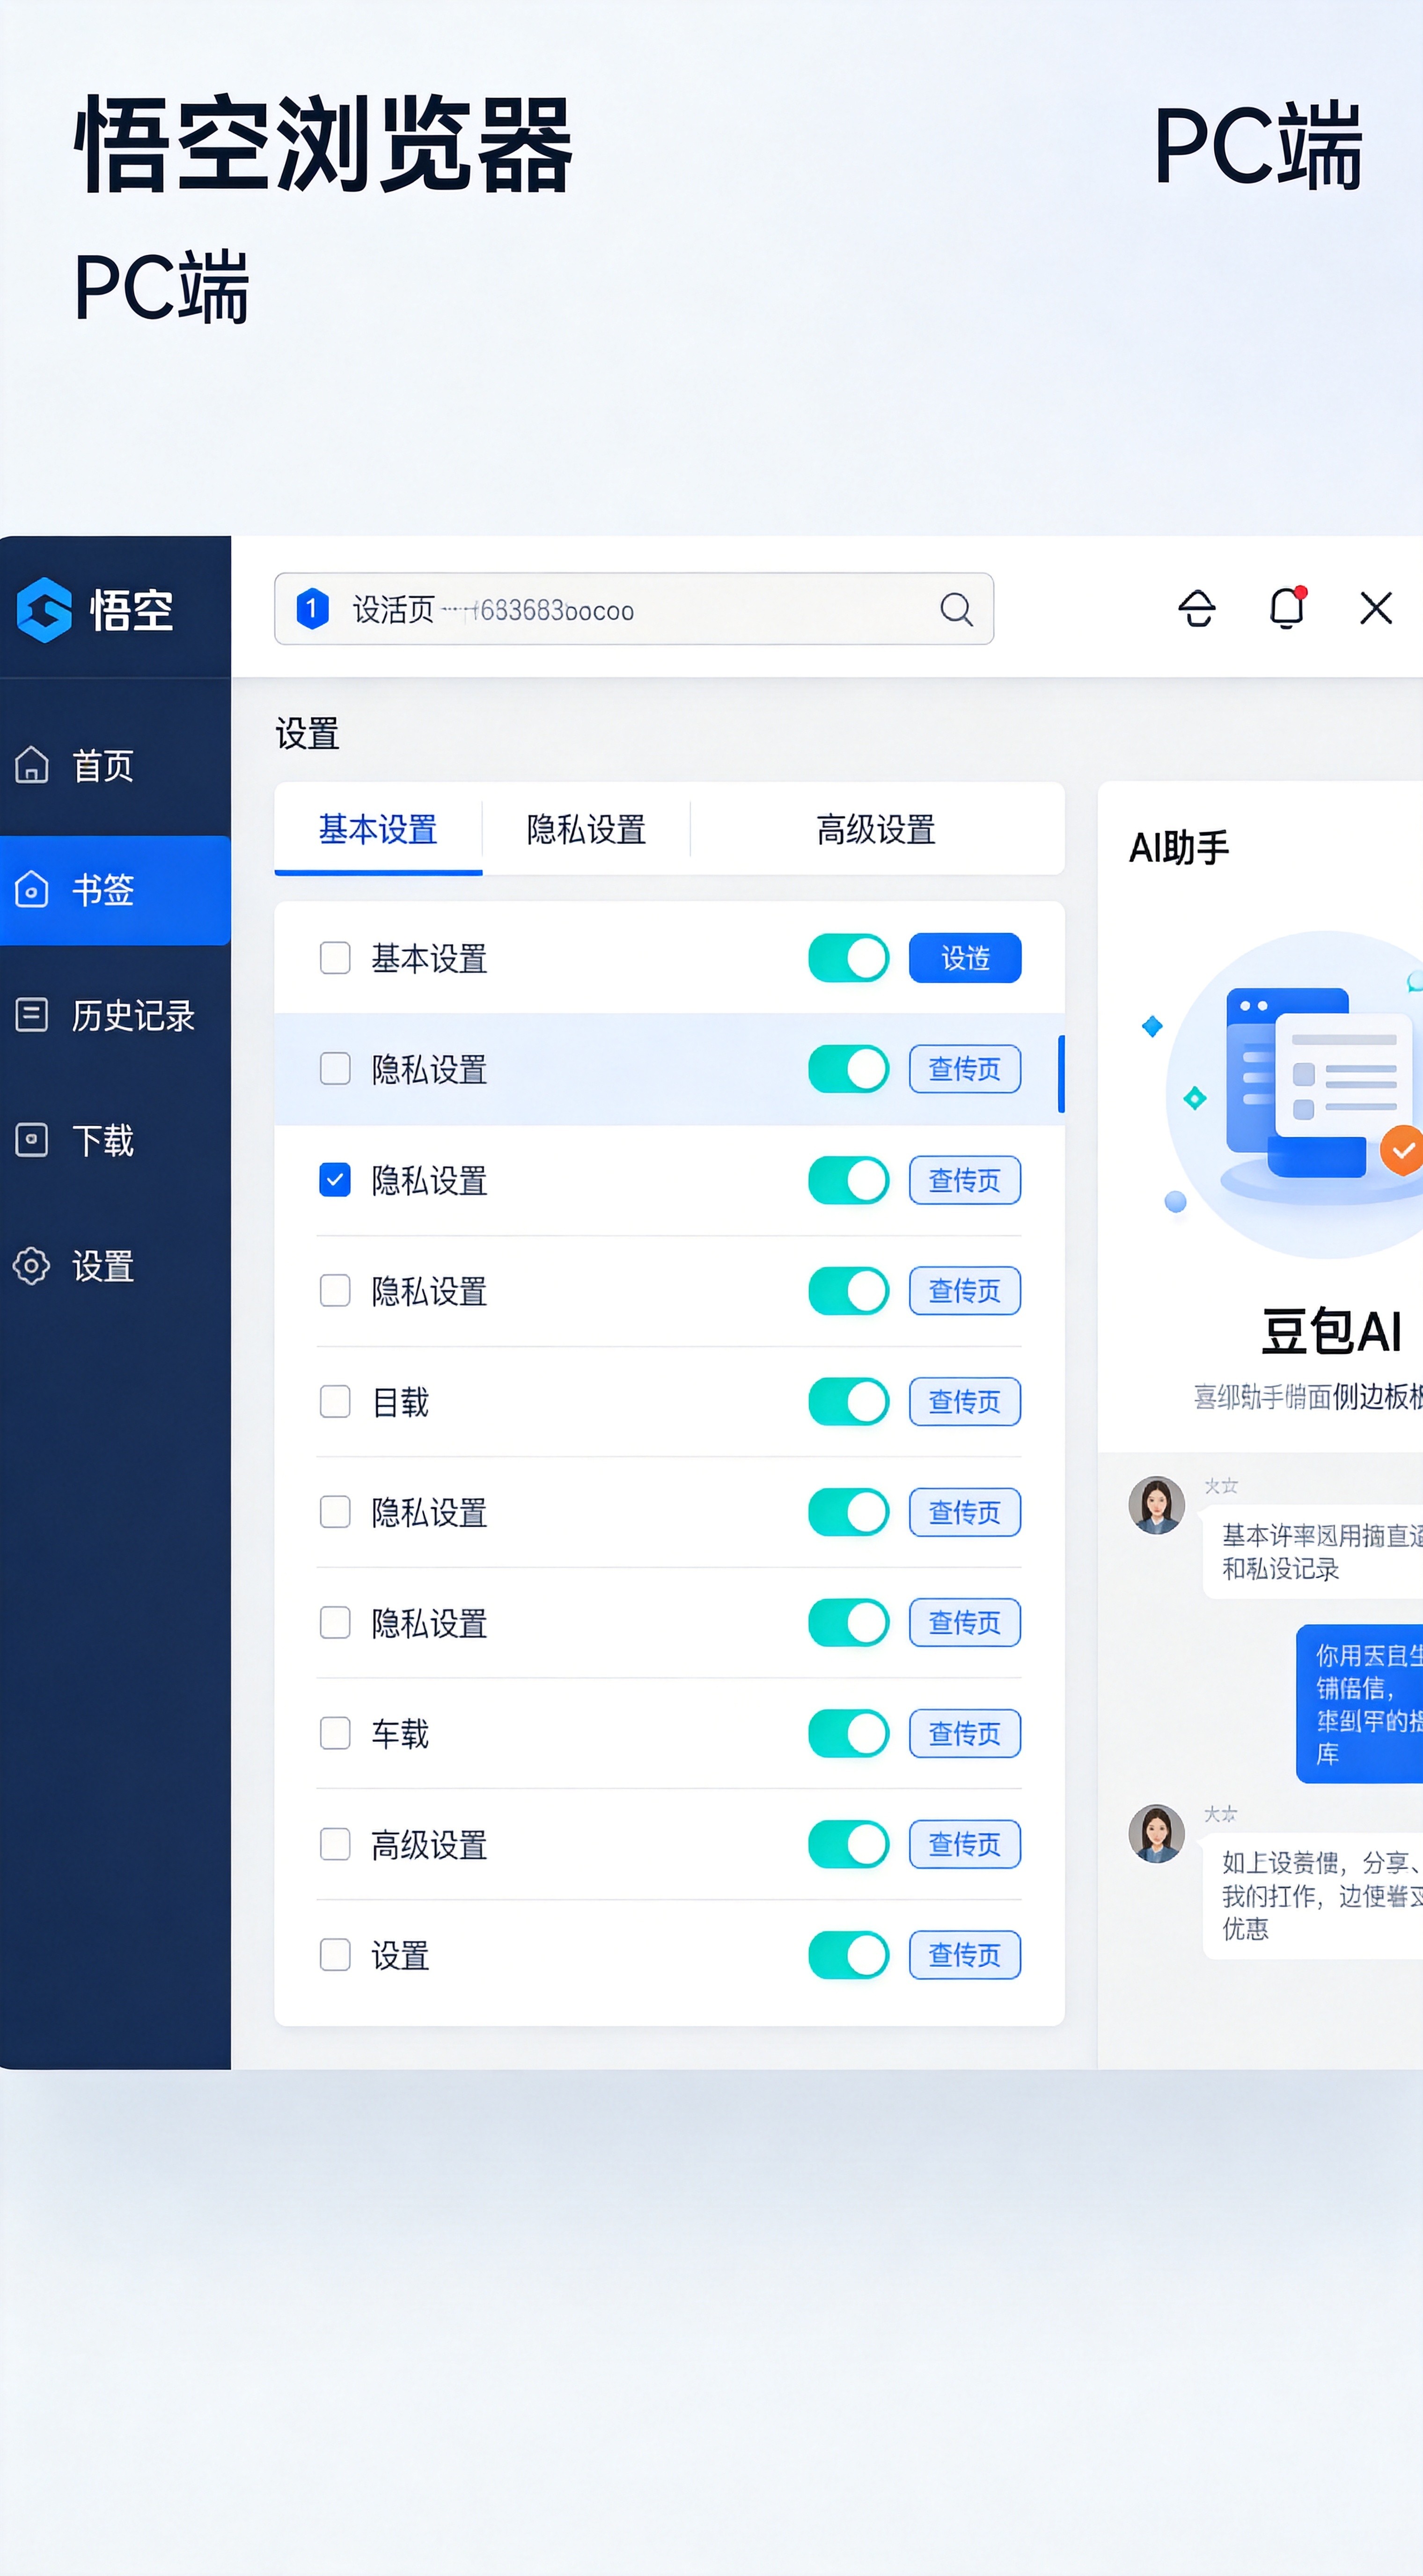Screen dimensions: 1423x2576
Task: Click the 设置 page heading
Action: (307, 734)
